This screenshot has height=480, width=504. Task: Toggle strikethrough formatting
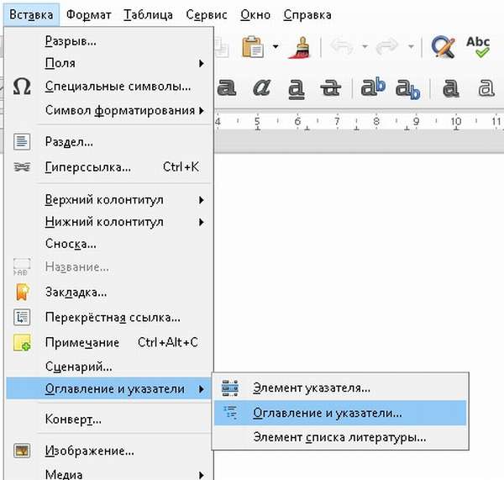click(330, 87)
